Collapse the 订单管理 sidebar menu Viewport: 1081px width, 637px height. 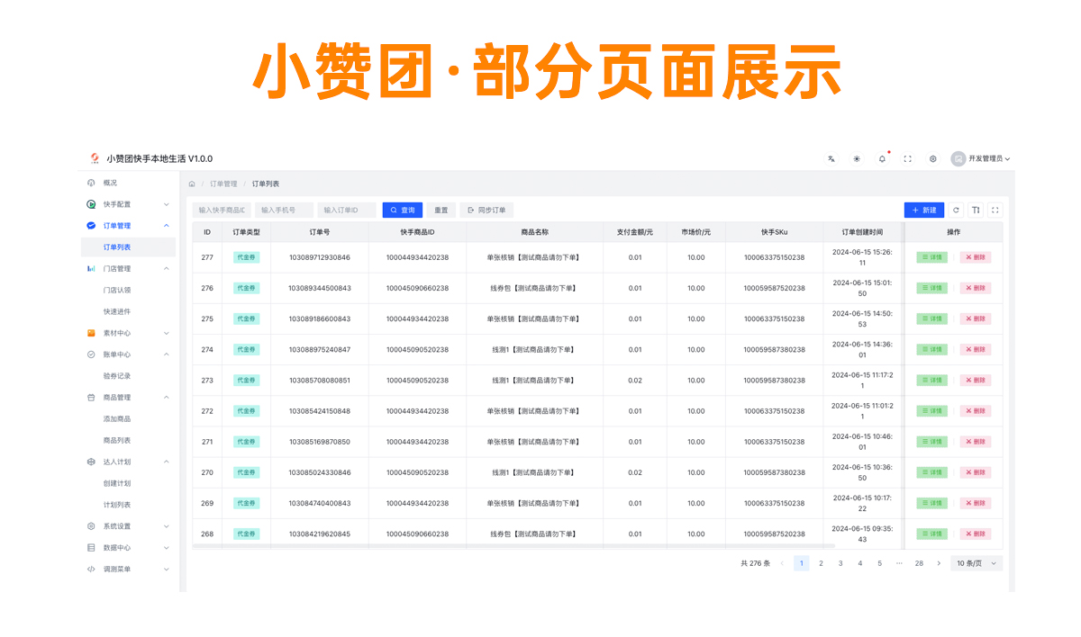tap(127, 226)
